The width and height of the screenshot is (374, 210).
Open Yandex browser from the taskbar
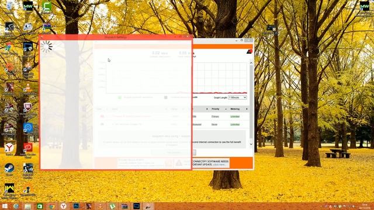[x=64, y=206]
